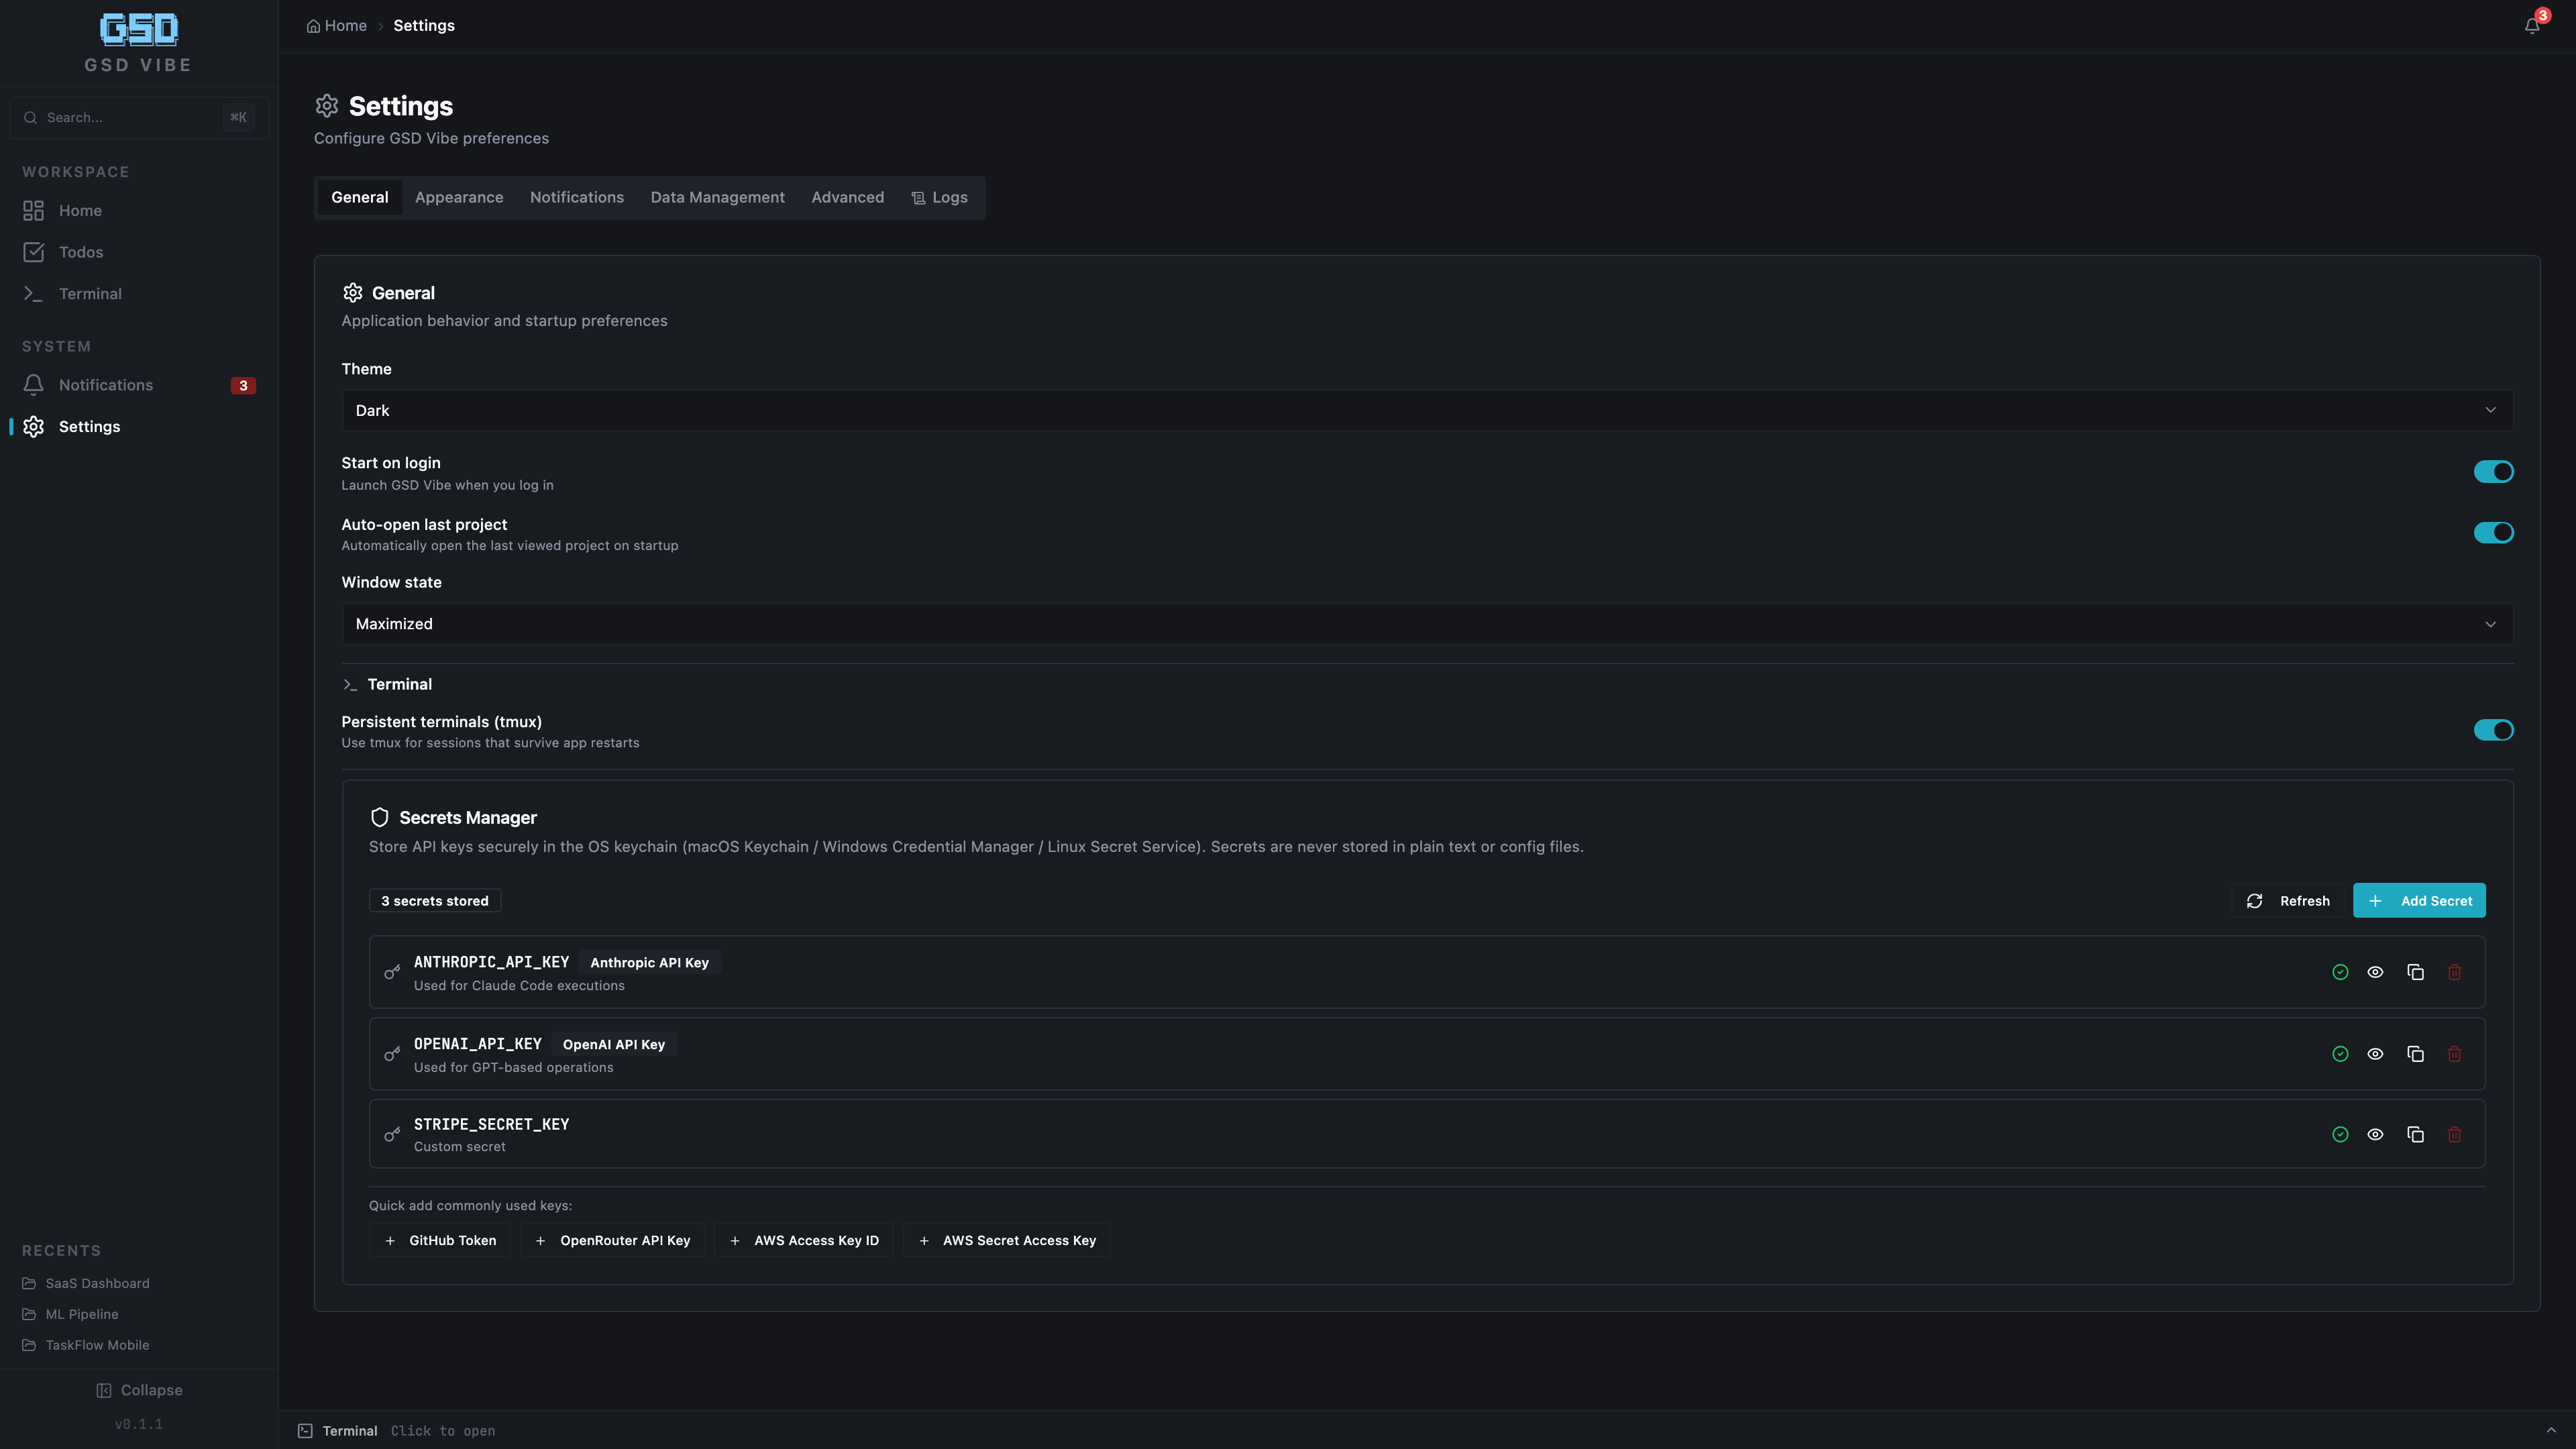2576x1449 pixels.
Task: Change the Window state selection
Action: click(x=1426, y=623)
